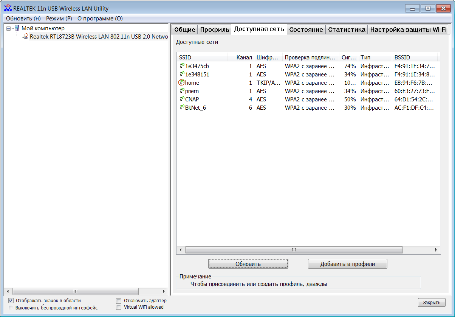Click 'Добавить в профили' button

tap(348, 264)
